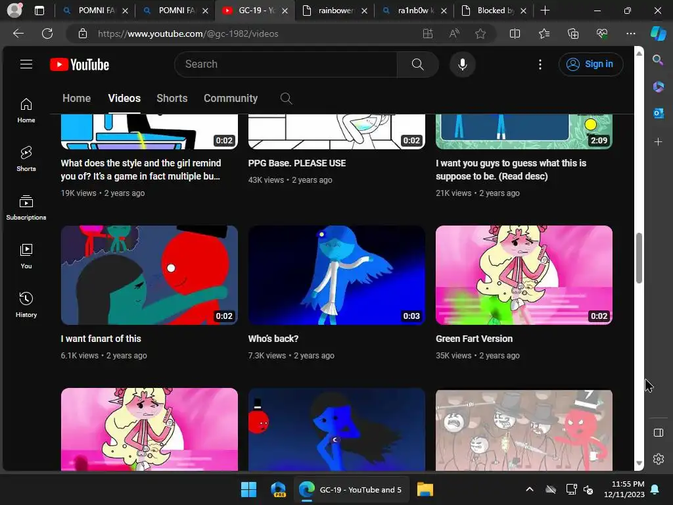
Task: Click the Sign in button
Action: tap(591, 64)
